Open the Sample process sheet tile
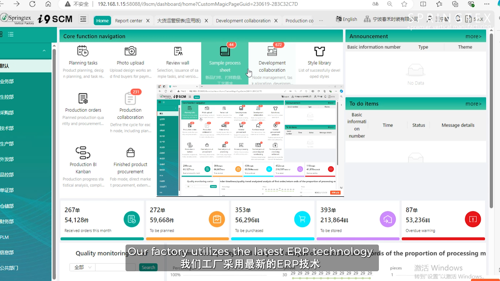 [x=225, y=63]
